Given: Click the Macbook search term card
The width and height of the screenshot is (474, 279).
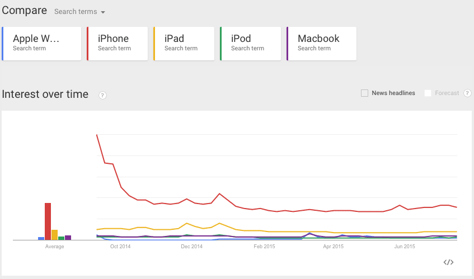Looking at the screenshot, I should pyautogui.click(x=322, y=43).
